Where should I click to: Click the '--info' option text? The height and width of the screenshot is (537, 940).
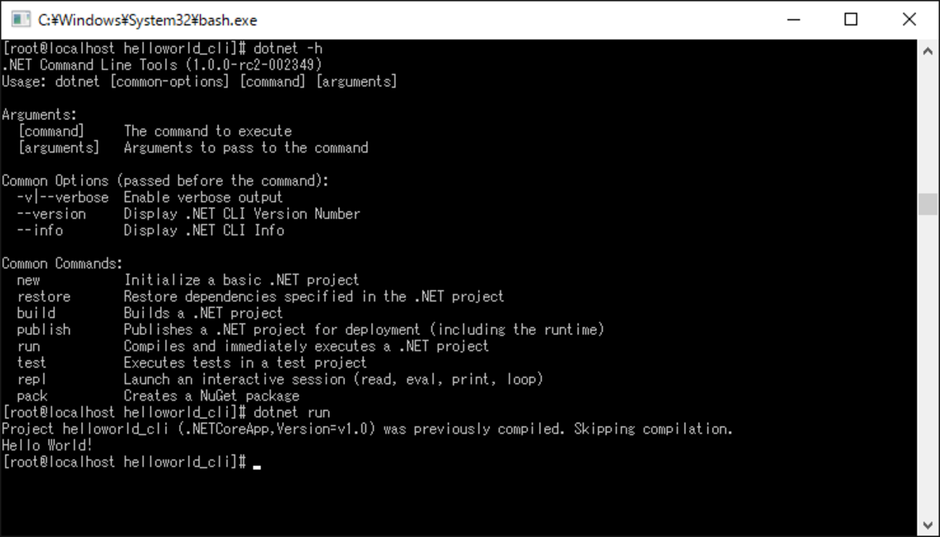coord(40,231)
